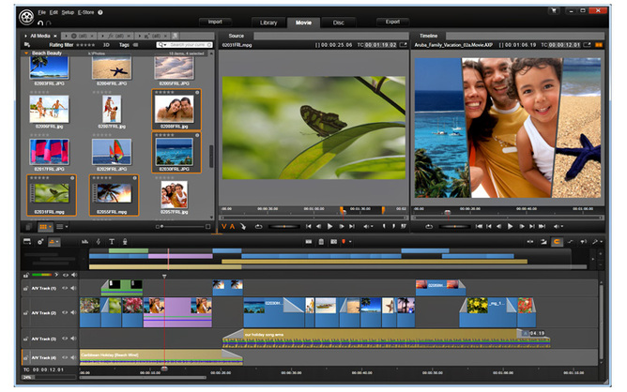Open thumbnail view options dropdown
Image resolution: width=627 pixels, height=392 pixels.
pyautogui.click(x=51, y=227)
